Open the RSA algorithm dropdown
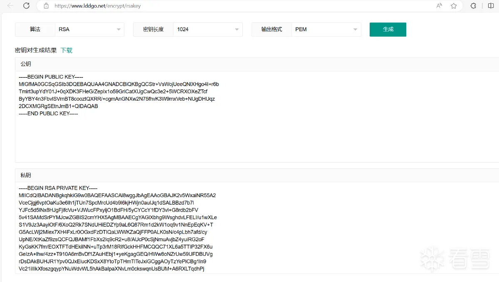499x282 pixels. pyautogui.click(x=89, y=30)
